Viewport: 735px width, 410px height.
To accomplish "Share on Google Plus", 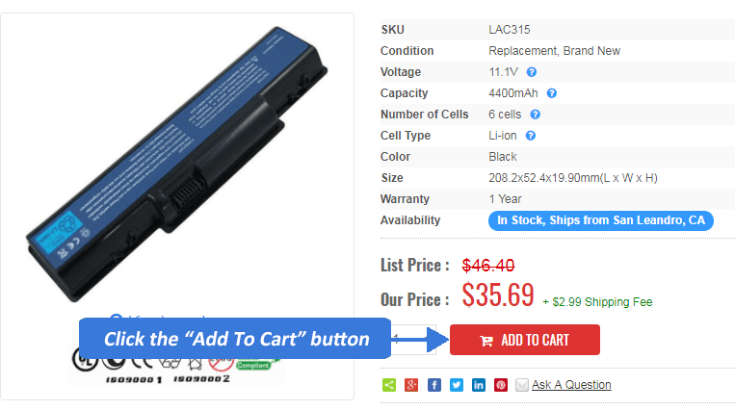I will [x=411, y=385].
